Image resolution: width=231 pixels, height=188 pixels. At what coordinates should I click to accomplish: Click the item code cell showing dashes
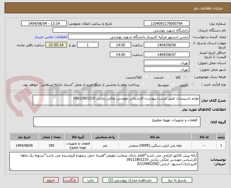[x=204, y=145]
